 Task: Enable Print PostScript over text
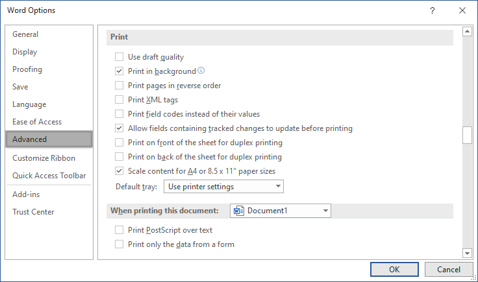pyautogui.click(x=119, y=230)
